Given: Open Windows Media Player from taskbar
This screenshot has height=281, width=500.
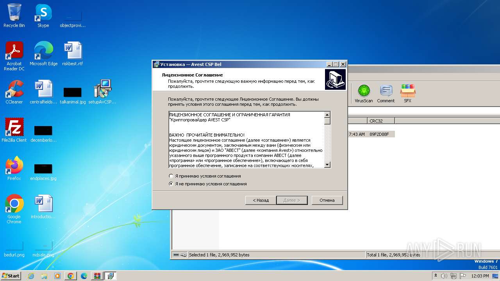Looking at the screenshot, I should point(57,276).
